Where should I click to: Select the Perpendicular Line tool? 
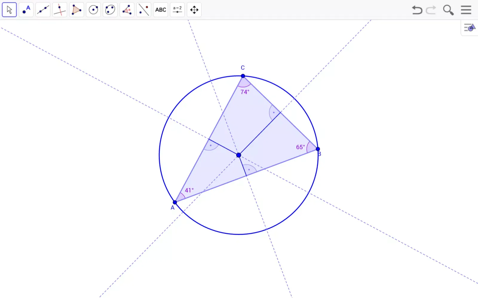coord(60,10)
